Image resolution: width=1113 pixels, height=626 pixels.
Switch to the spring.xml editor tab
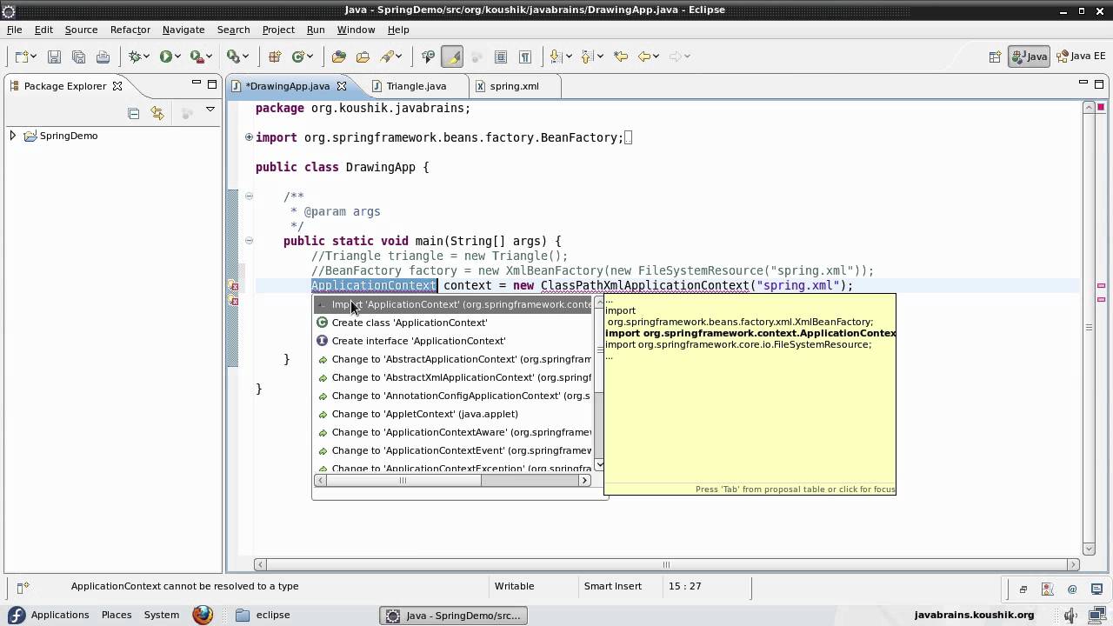(x=514, y=86)
